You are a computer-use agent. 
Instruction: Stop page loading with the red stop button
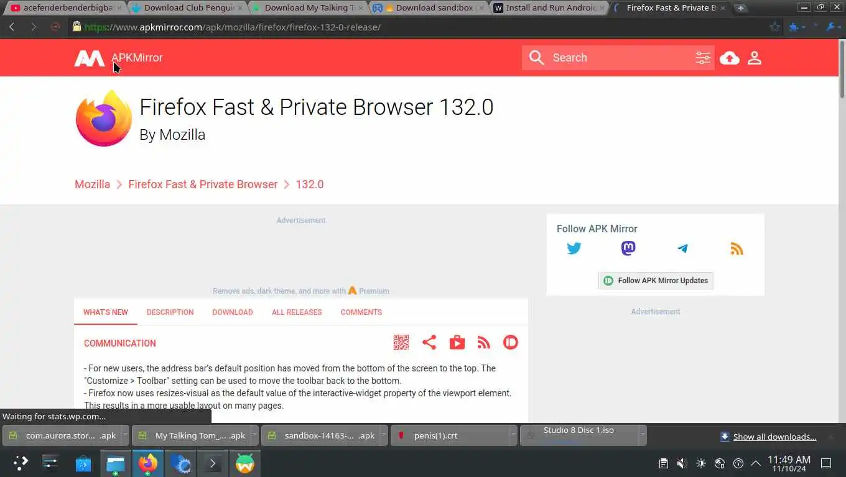pyautogui.click(x=55, y=27)
